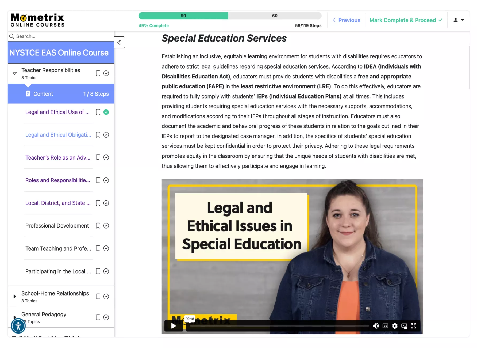Bookmark the Professional Development topic
The height and width of the screenshot is (348, 477).
[x=98, y=226]
